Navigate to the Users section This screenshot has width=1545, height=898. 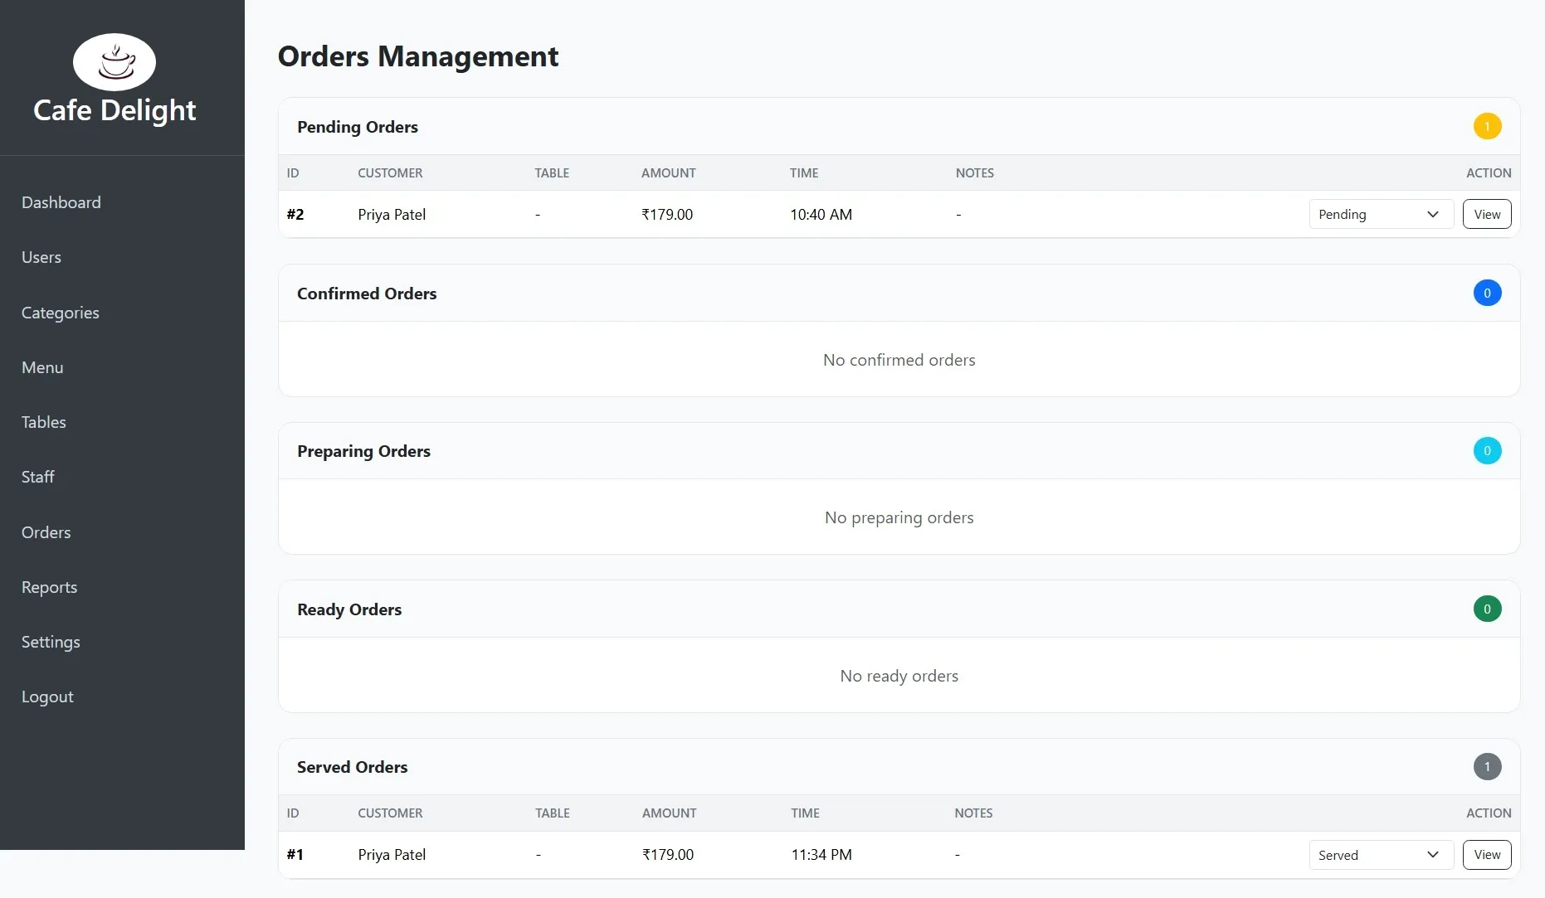click(x=41, y=257)
